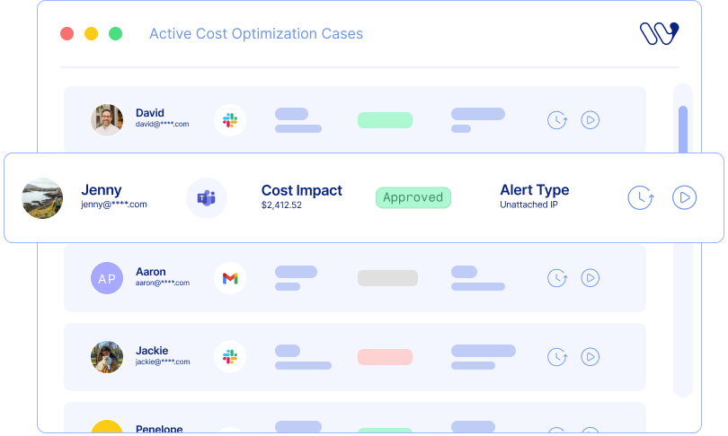Run the play icon in Aaron's row
Viewport: 728px width, 436px height.
click(x=590, y=278)
